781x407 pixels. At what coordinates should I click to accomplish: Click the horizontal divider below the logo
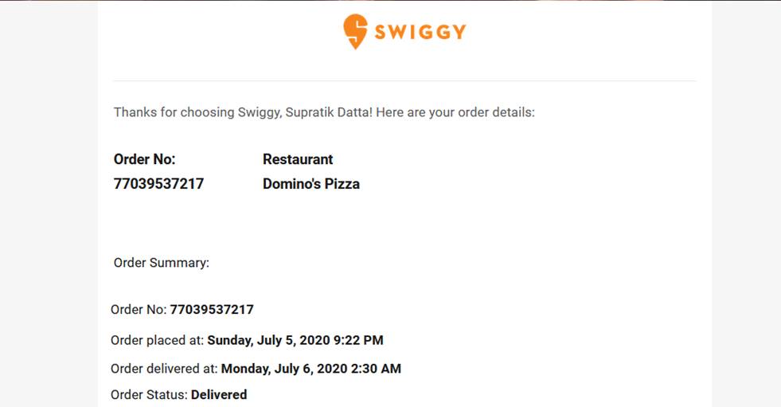coord(404,80)
